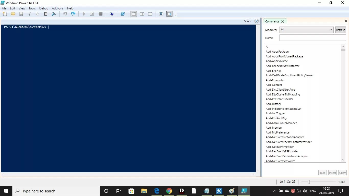This screenshot has width=349, height=196.
Task: Select Add-History command
Action: tap(273, 104)
